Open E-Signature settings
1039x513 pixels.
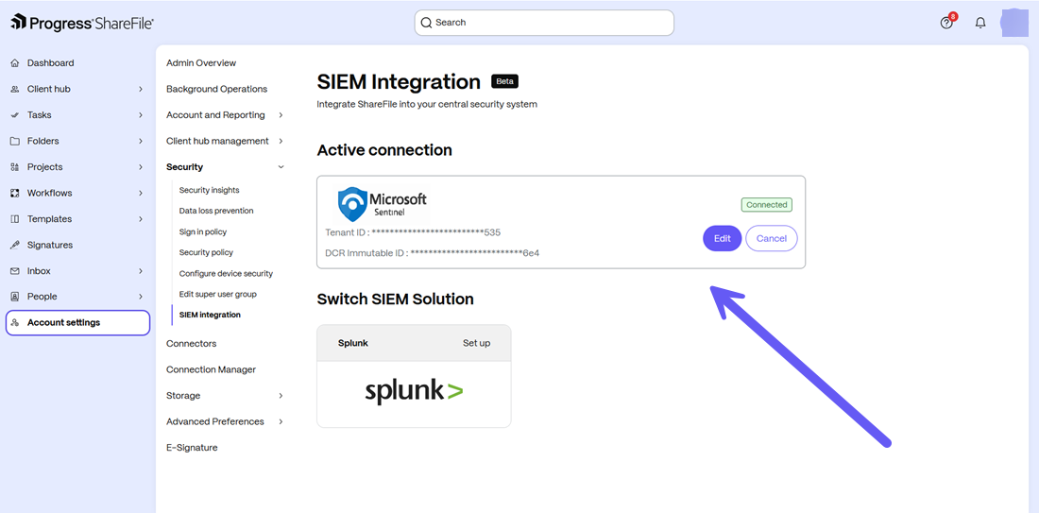192,448
